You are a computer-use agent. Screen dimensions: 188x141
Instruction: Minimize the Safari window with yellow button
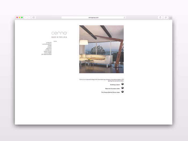(x=20, y=17)
